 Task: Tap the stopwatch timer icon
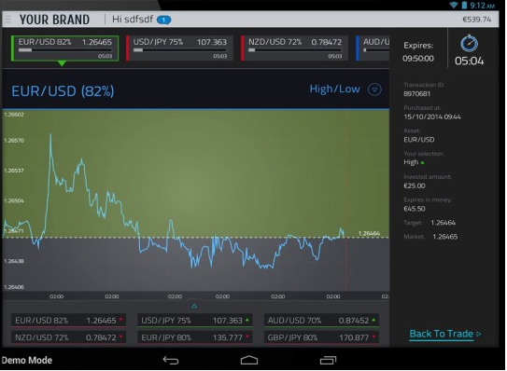(x=469, y=44)
